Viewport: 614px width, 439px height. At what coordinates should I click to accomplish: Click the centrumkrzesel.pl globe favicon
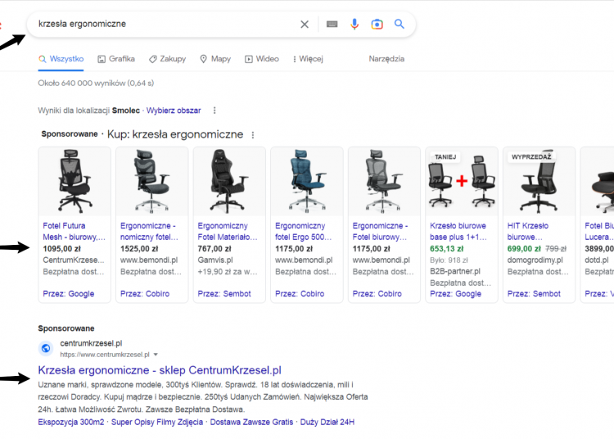(x=46, y=348)
